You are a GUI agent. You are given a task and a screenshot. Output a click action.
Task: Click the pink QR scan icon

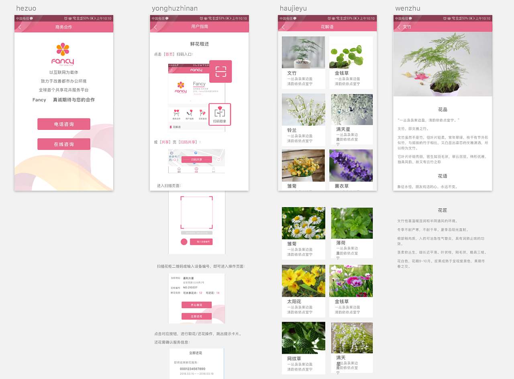pyautogui.click(x=220, y=71)
